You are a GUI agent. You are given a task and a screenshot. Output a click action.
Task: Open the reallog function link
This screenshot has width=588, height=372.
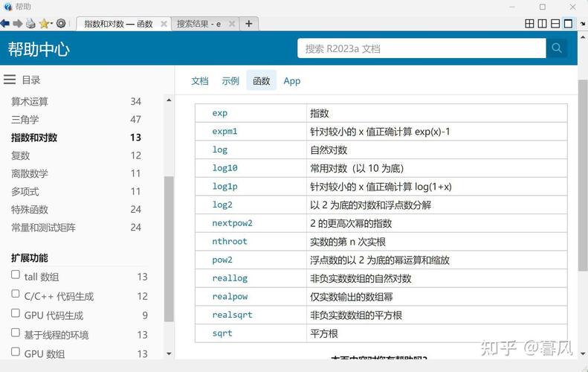click(230, 278)
